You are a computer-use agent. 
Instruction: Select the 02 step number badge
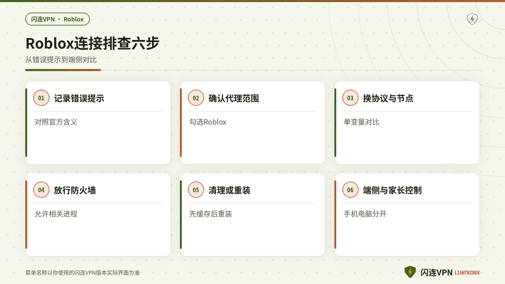196,98
